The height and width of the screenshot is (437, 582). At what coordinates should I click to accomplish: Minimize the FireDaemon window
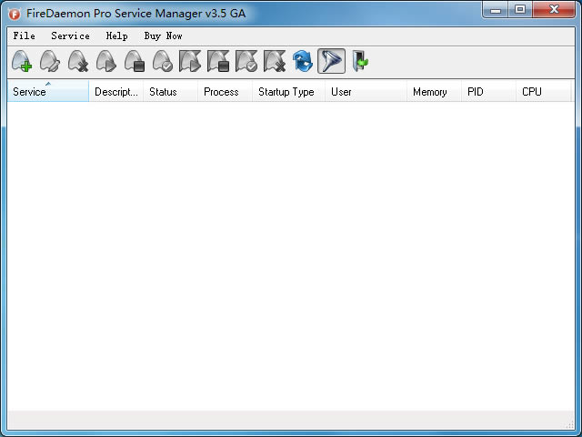(496, 9)
